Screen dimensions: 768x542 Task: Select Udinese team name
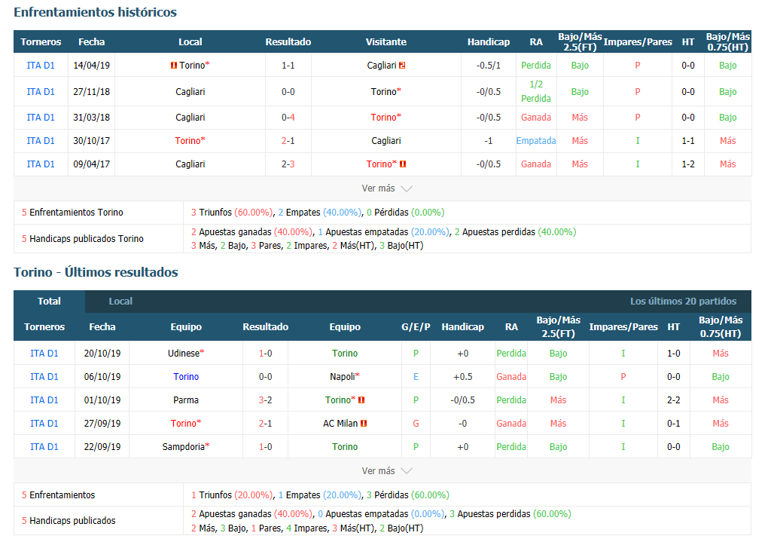click(184, 353)
